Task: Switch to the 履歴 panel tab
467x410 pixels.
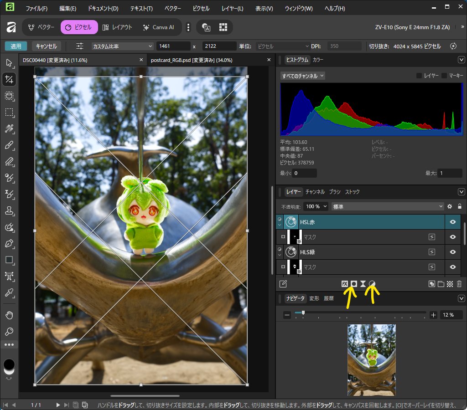Action: 328,298
